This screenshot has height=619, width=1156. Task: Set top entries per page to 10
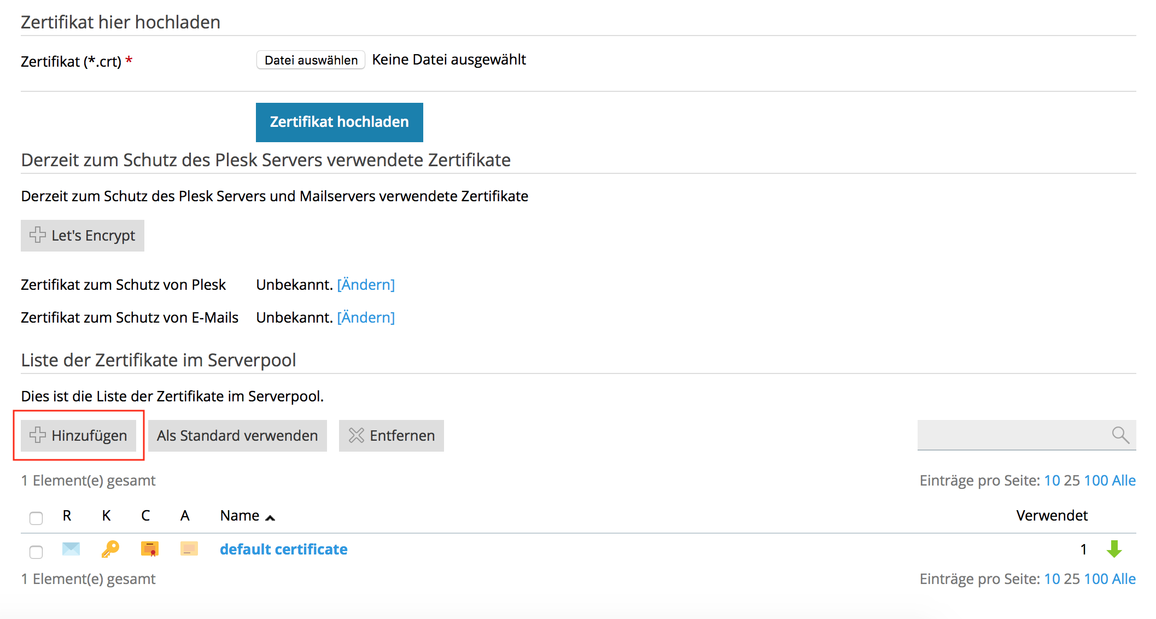click(x=1052, y=481)
